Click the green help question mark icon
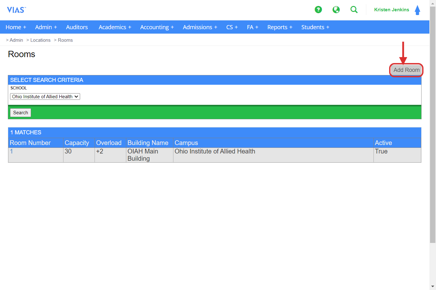436x290 pixels. [x=318, y=10]
